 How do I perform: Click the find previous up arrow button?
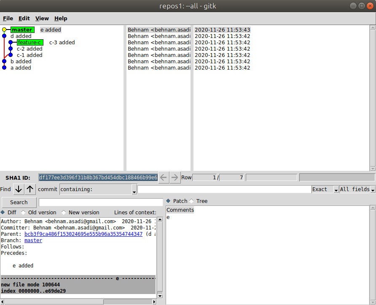pos(30,189)
